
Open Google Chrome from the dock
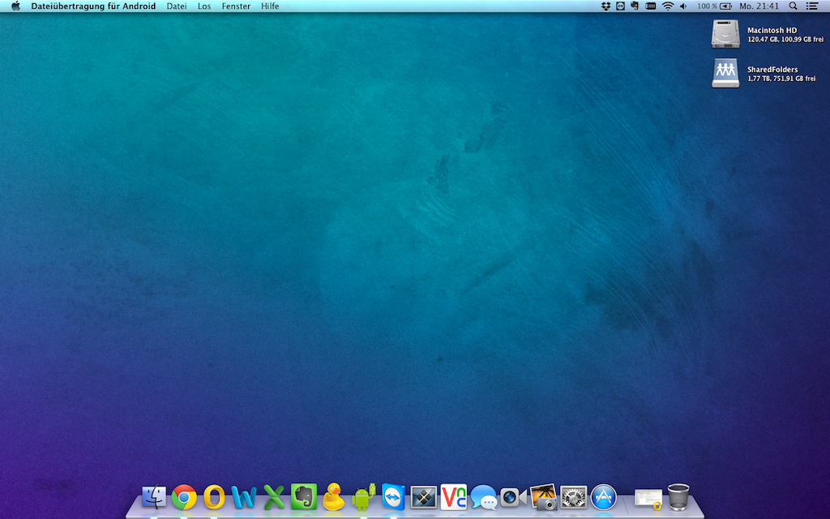pos(184,496)
